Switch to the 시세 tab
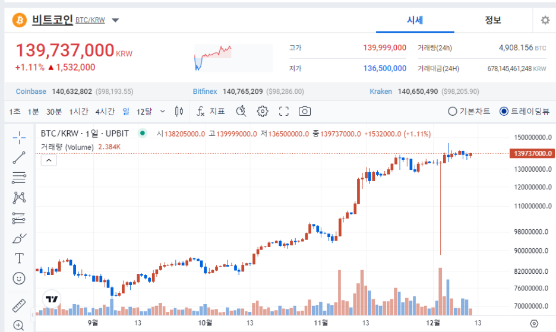 point(415,20)
